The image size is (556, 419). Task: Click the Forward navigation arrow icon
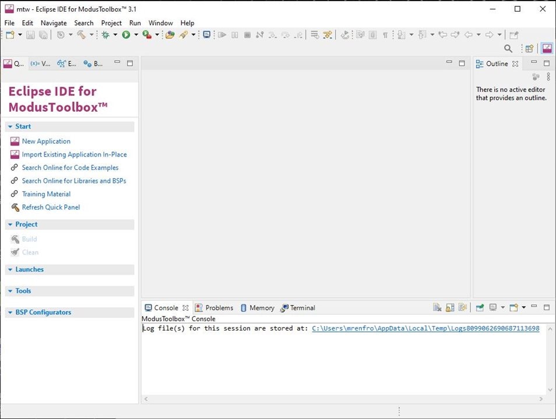point(490,35)
